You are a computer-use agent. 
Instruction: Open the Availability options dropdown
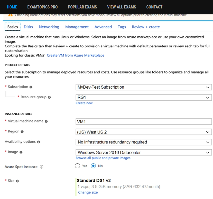pos(144,142)
